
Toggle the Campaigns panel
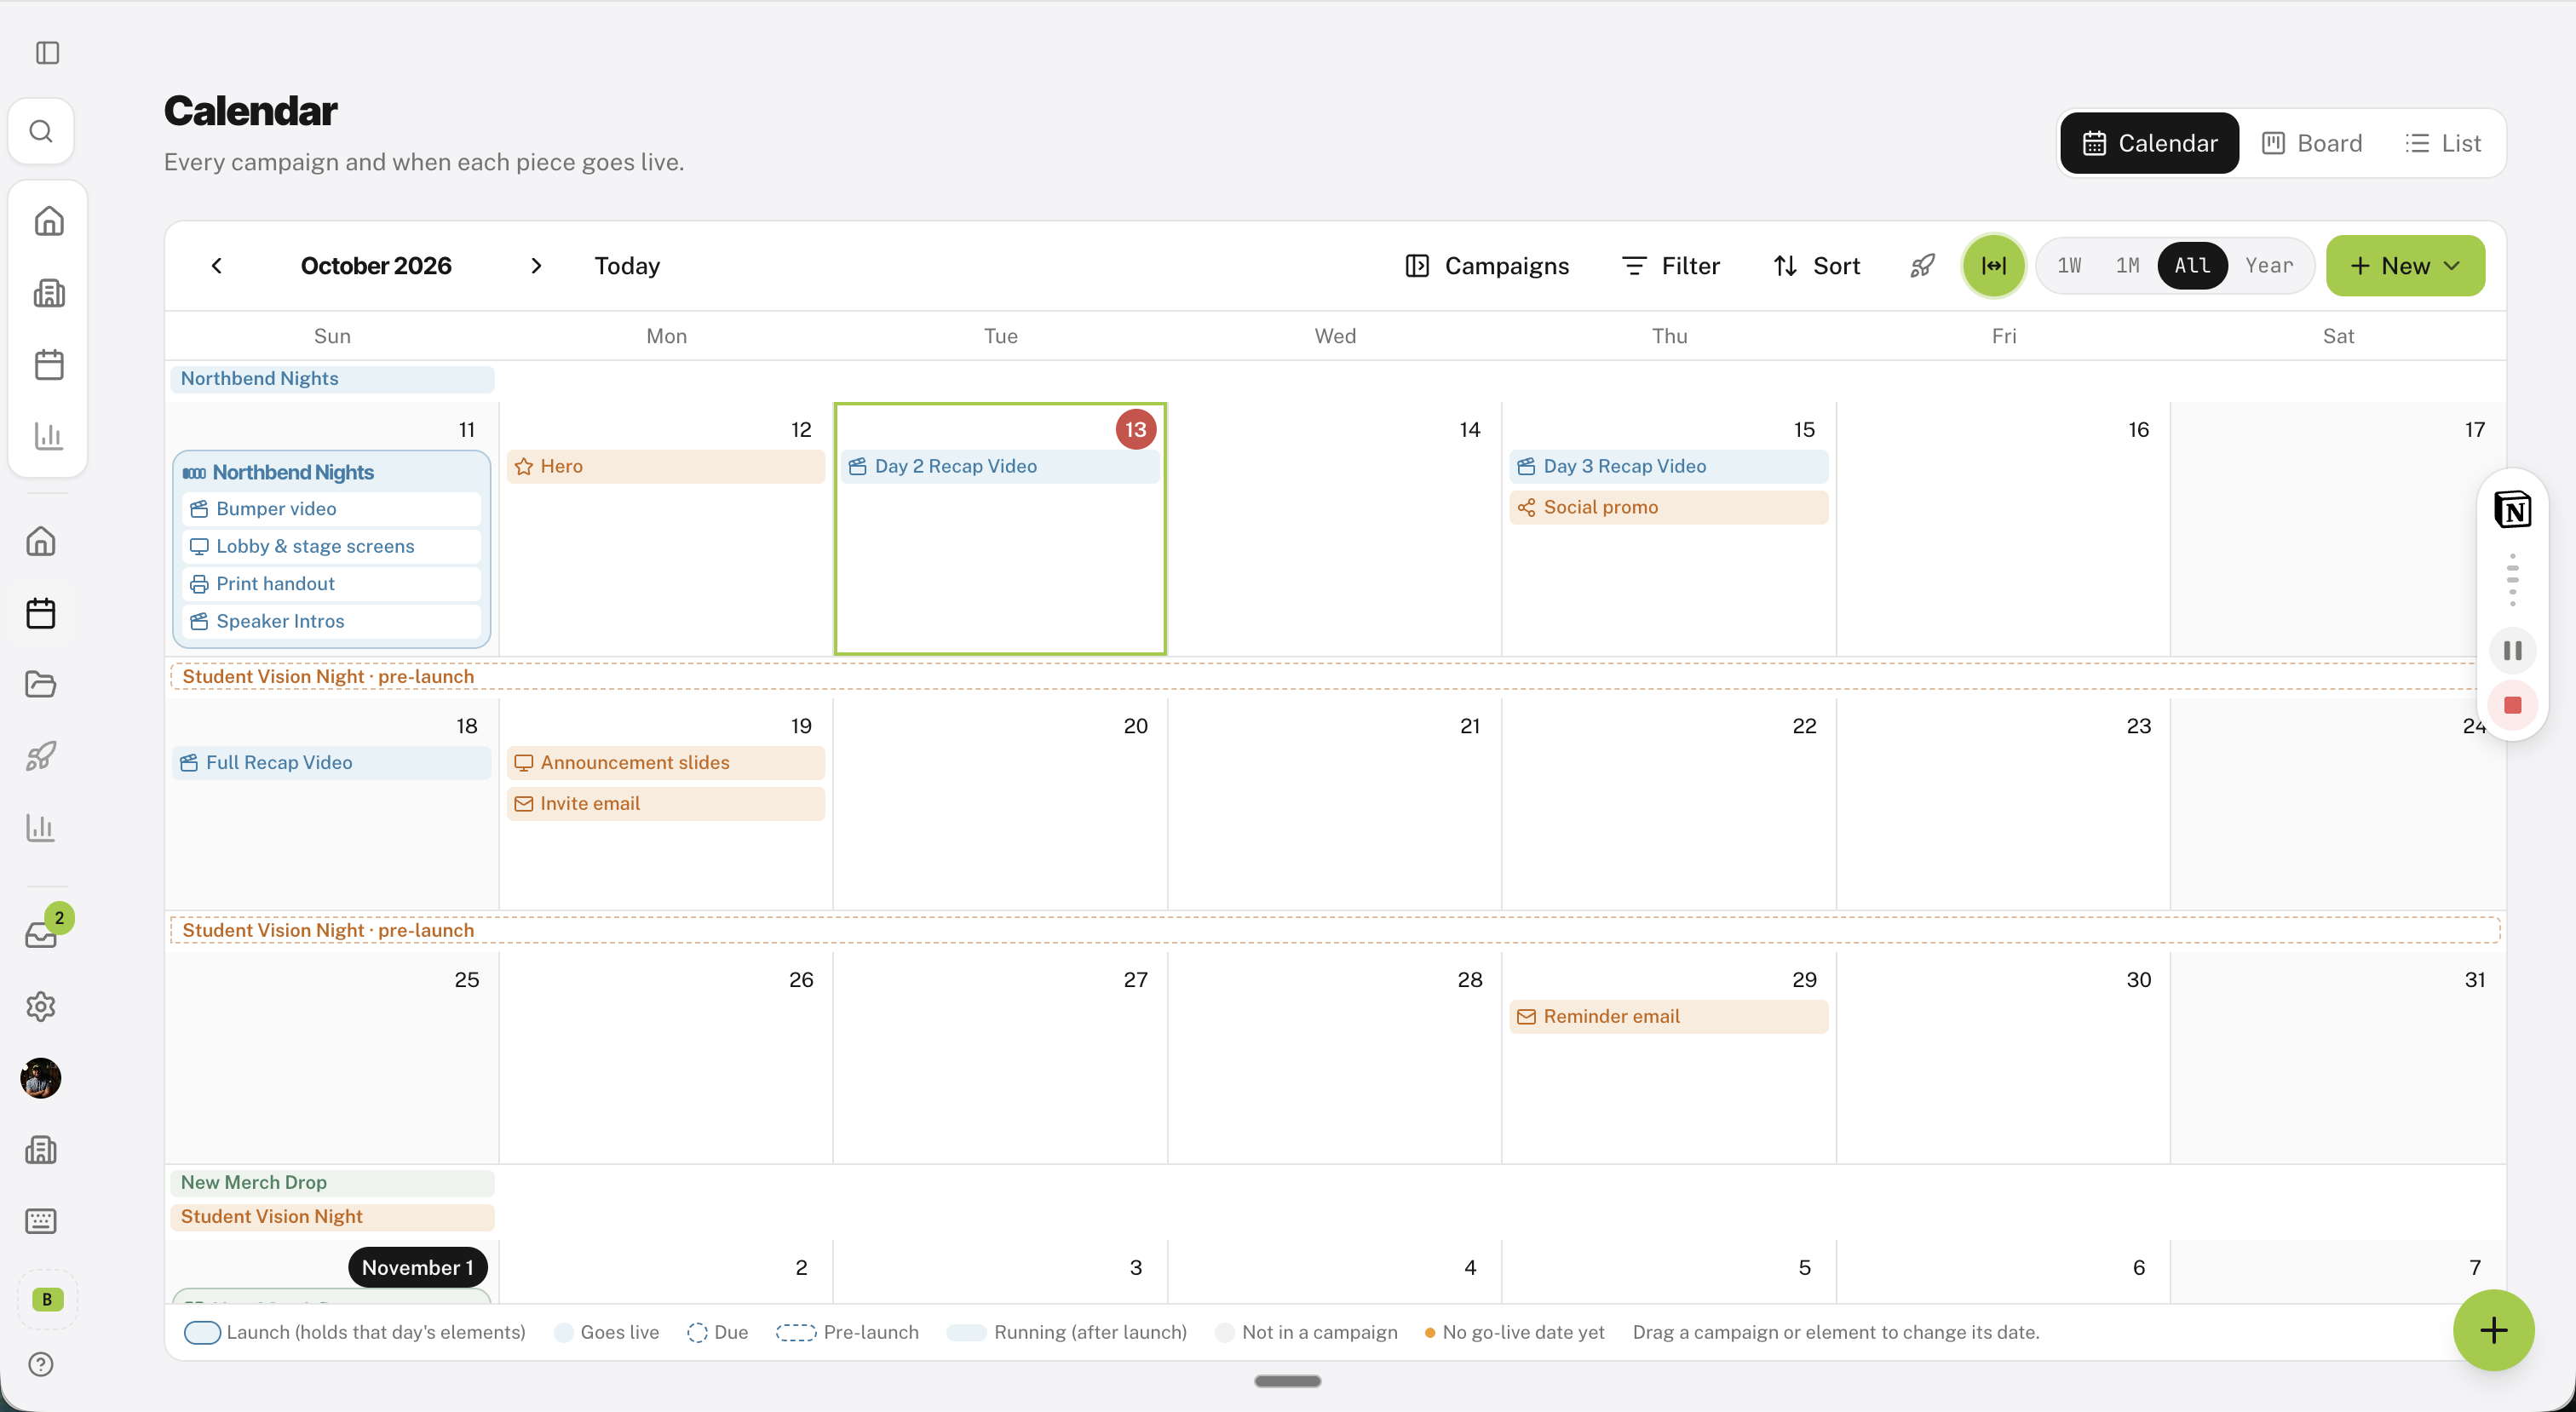pyautogui.click(x=1487, y=266)
